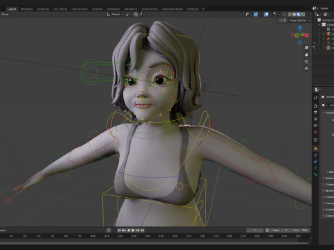
Task: Open the Render properties tab icon
Action: tap(315, 106)
